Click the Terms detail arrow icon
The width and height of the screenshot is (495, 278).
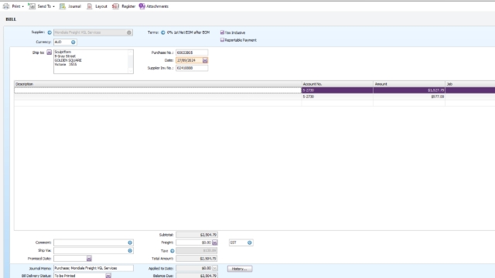pyautogui.click(x=163, y=32)
